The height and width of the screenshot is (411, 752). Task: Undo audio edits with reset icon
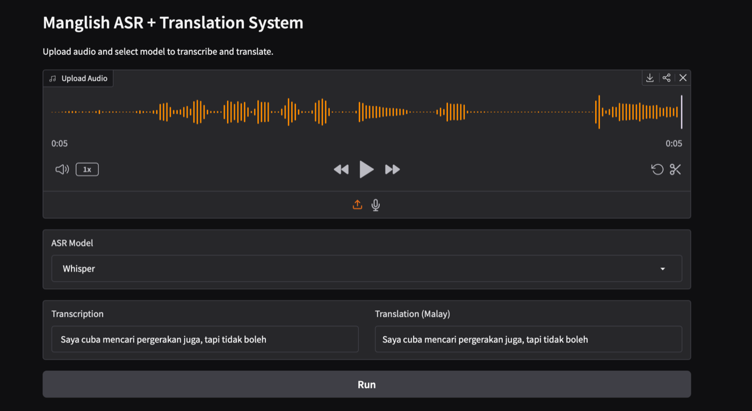(x=657, y=170)
